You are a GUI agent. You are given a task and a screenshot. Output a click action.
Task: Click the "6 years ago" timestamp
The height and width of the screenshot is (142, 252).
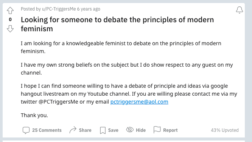[x=89, y=9]
